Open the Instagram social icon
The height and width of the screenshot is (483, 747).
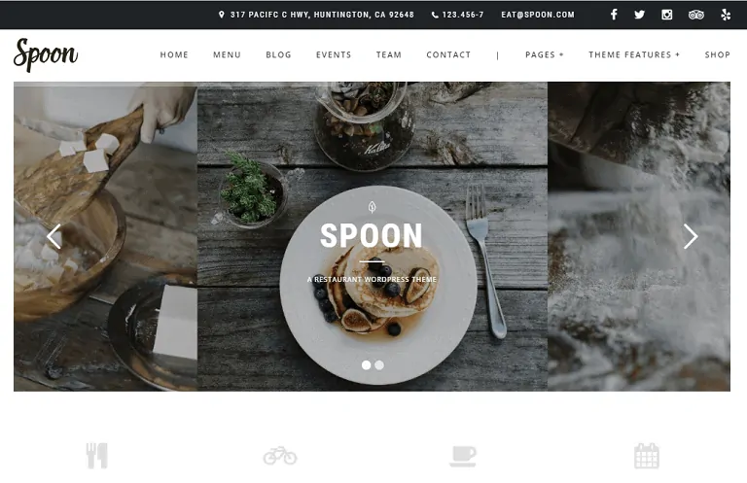tap(667, 15)
